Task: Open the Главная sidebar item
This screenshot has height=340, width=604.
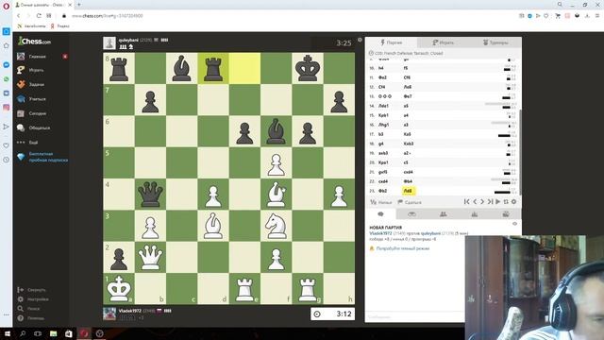Action: coord(37,57)
